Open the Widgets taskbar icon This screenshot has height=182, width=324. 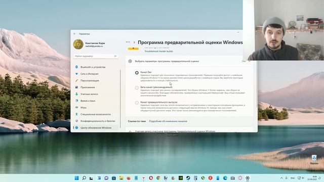pos(99,178)
